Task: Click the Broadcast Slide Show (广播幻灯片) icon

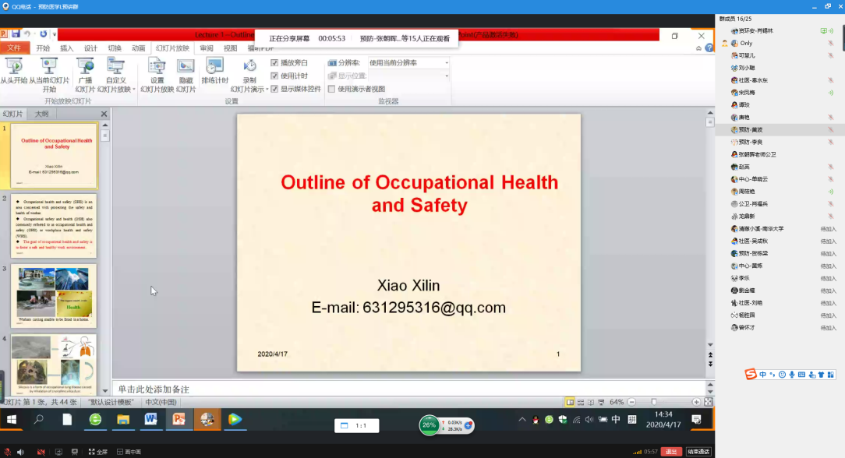Action: (x=85, y=67)
